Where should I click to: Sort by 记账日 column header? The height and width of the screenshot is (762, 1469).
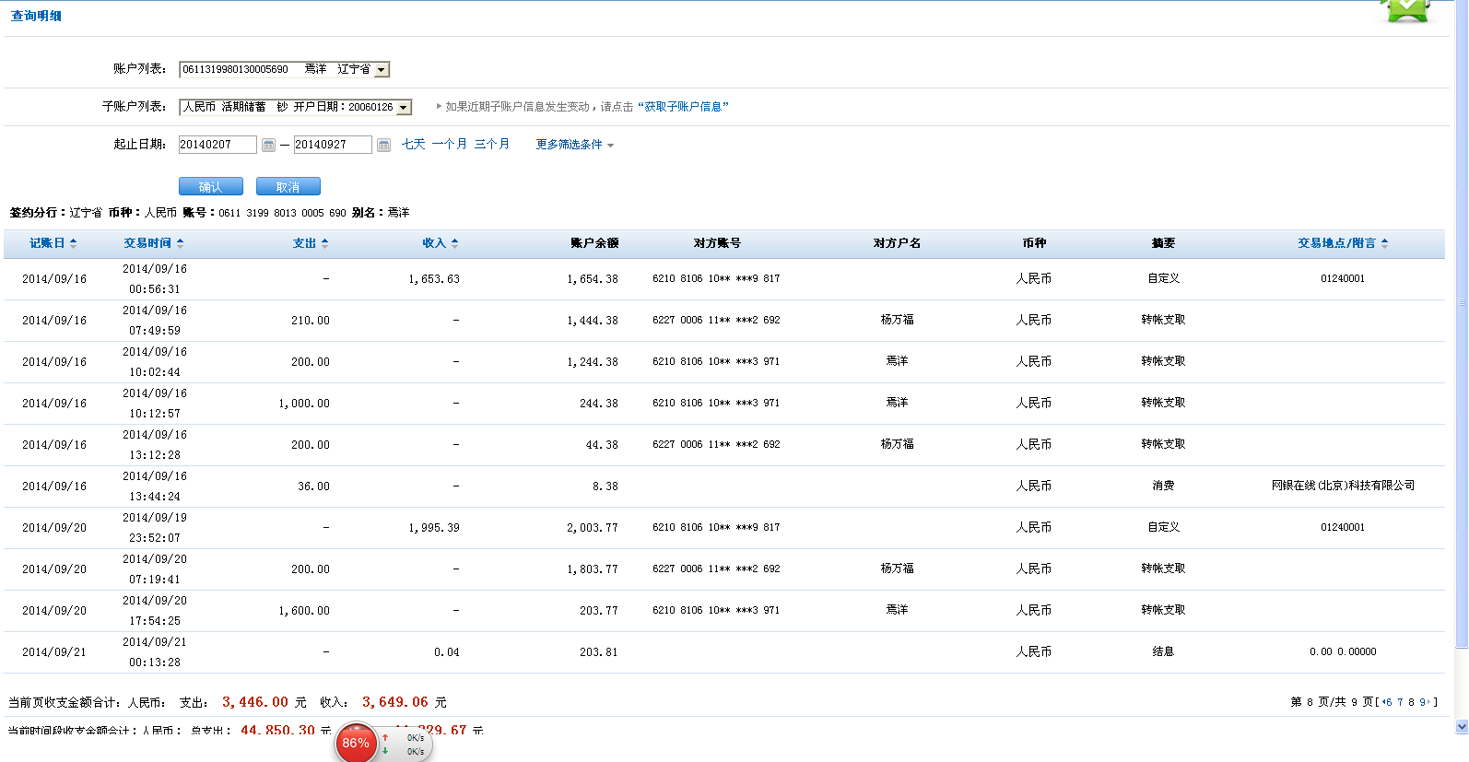[53, 243]
